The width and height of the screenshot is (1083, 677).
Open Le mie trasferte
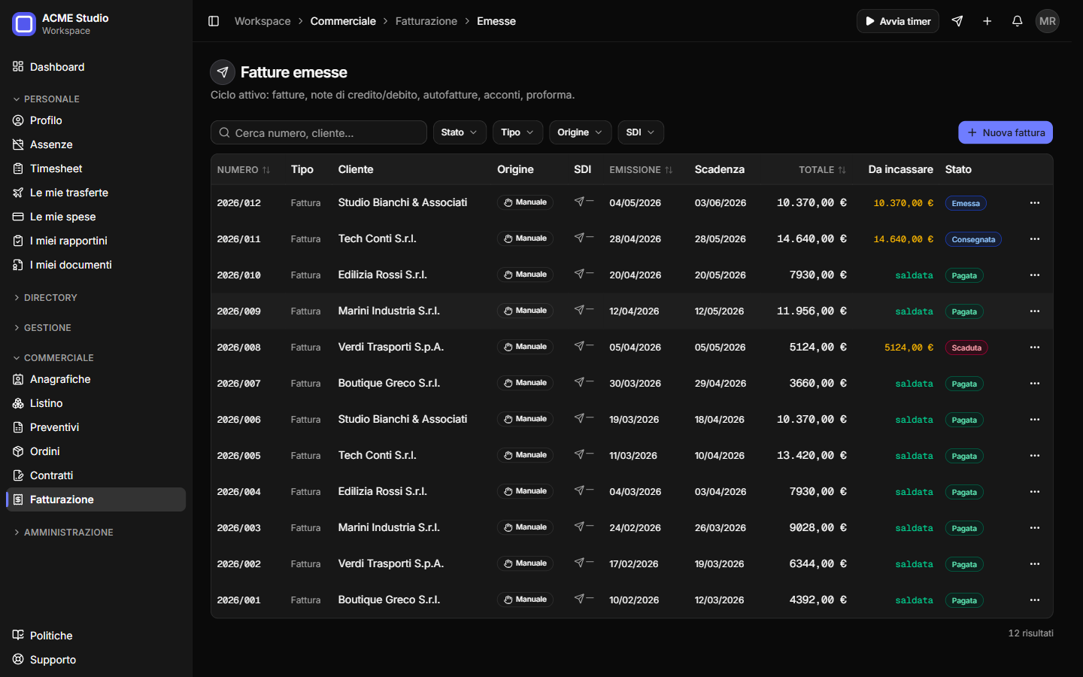(x=96, y=193)
